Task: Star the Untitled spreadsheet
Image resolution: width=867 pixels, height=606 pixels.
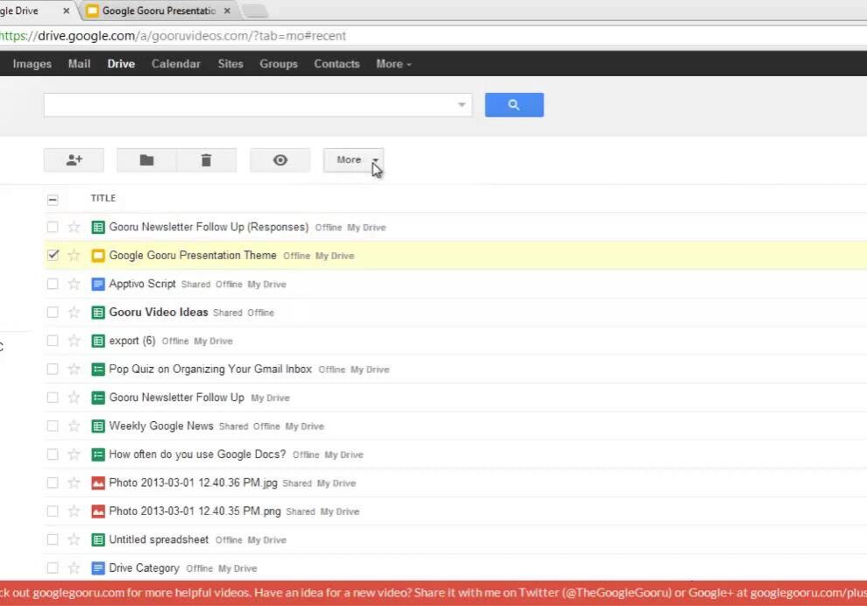Action: (x=74, y=539)
